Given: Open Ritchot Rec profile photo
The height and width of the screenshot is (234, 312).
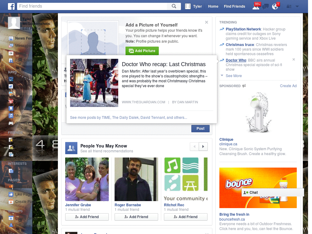Looking at the screenshot, I should [x=186, y=179].
